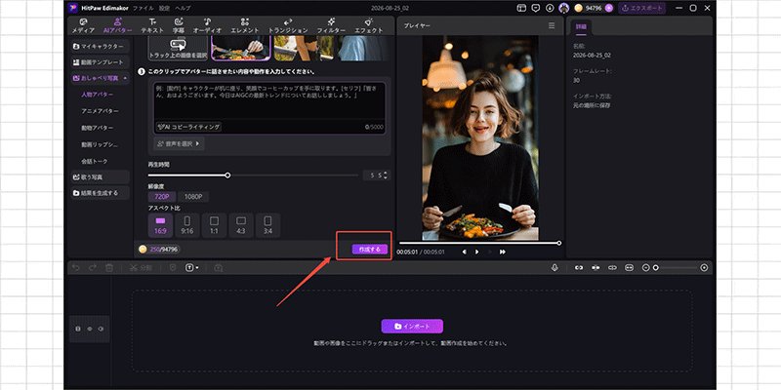Click the shield marker icon in timeline toolbar
This screenshot has height=390, width=781.
point(173,267)
